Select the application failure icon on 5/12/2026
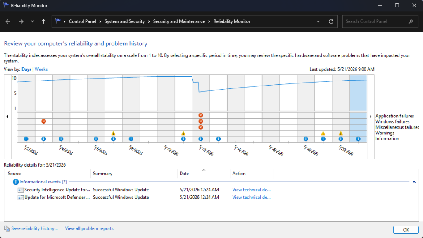The width and height of the screenshot is (423, 238). [201, 115]
